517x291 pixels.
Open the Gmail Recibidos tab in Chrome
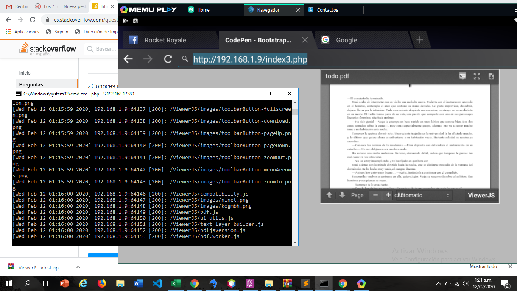click(x=17, y=6)
